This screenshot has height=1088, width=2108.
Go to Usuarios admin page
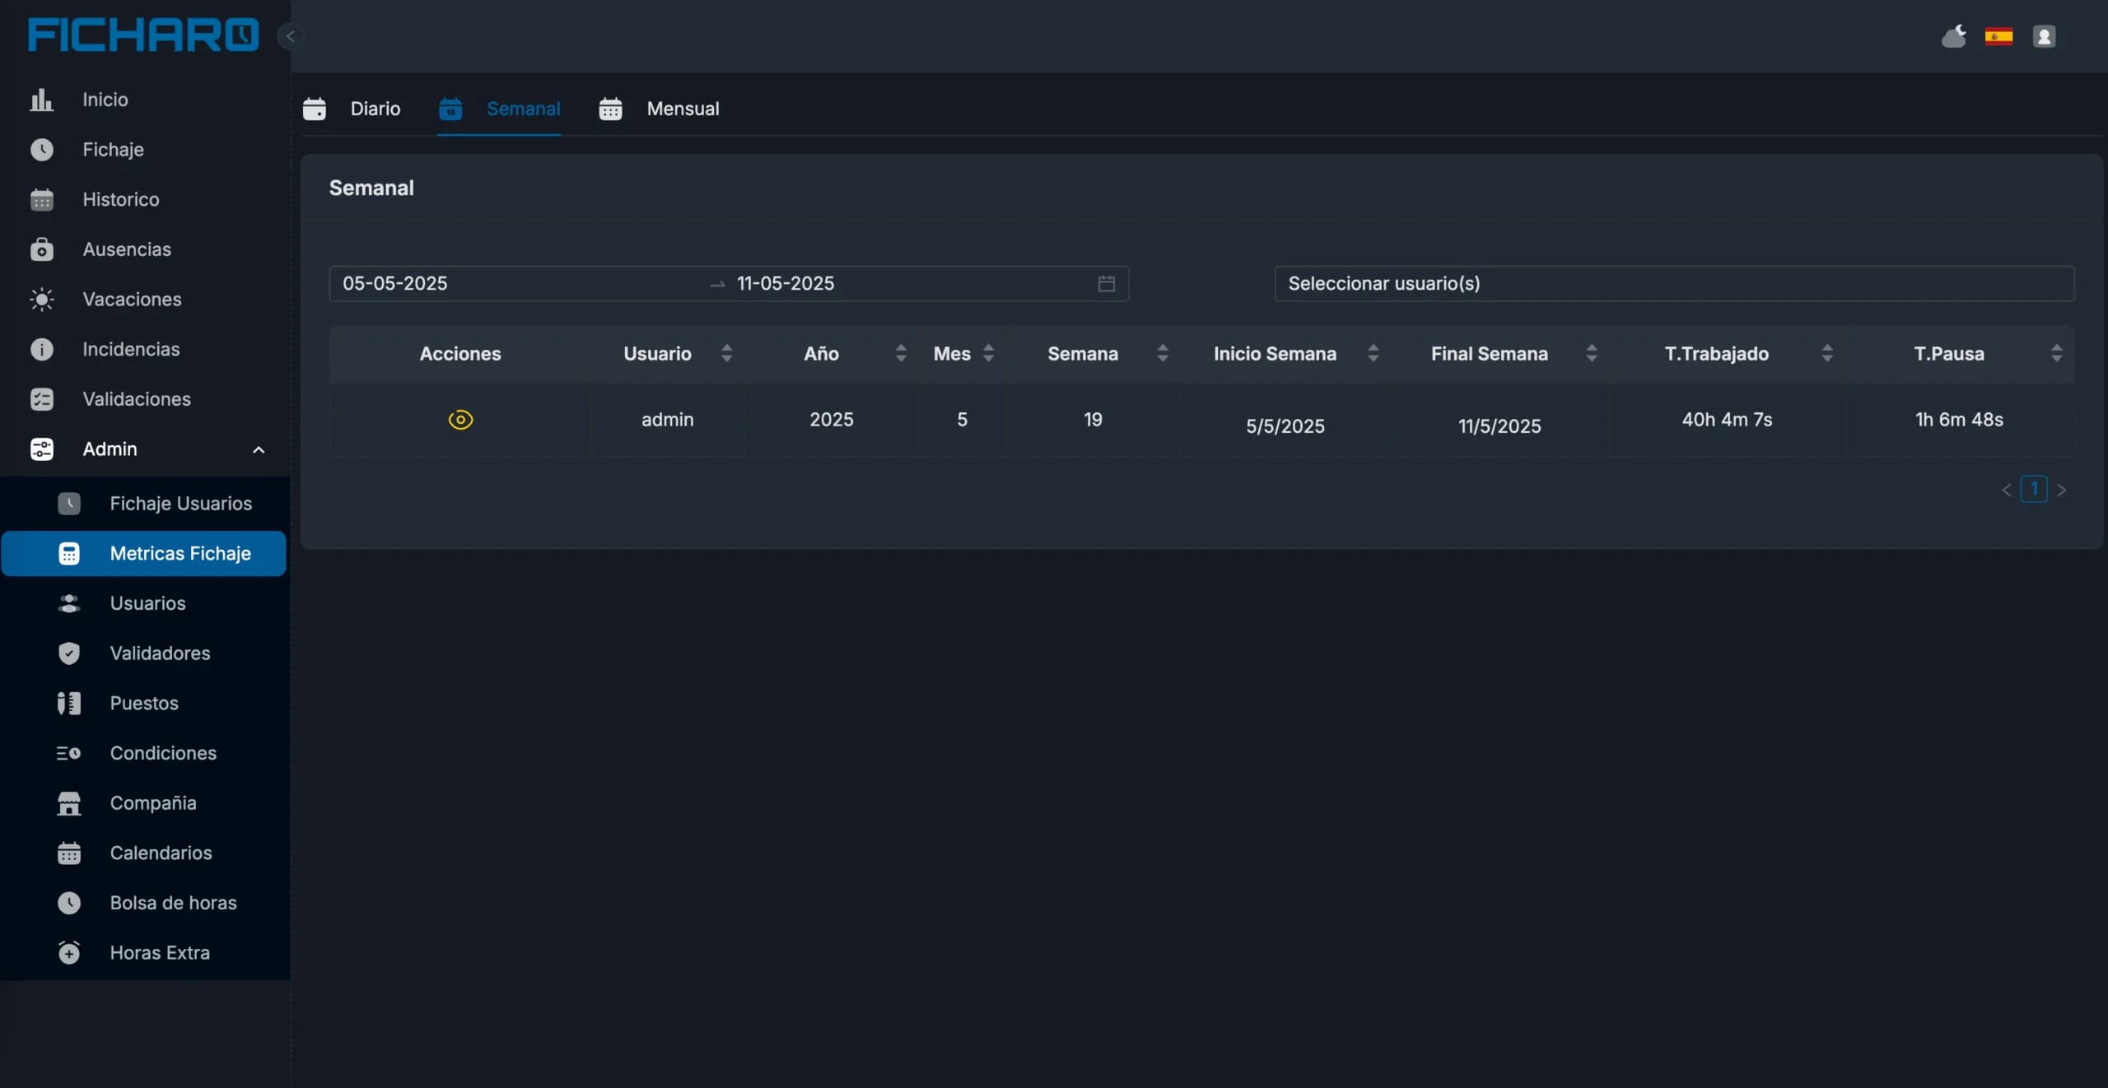click(x=147, y=603)
